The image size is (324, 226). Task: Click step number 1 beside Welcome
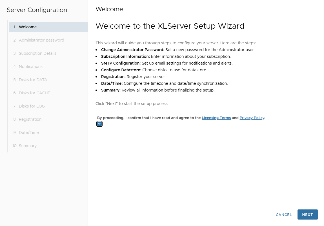pos(14,27)
